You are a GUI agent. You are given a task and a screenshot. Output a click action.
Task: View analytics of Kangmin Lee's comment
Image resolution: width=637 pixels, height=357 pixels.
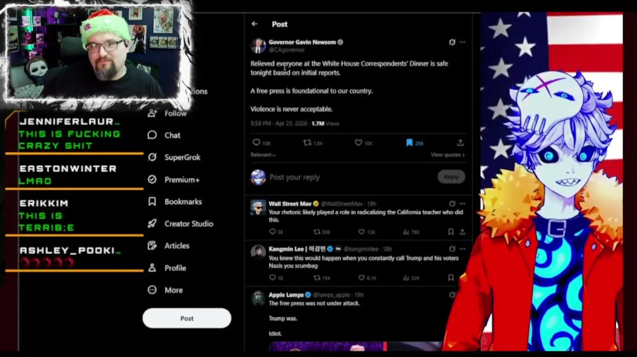pos(405,278)
